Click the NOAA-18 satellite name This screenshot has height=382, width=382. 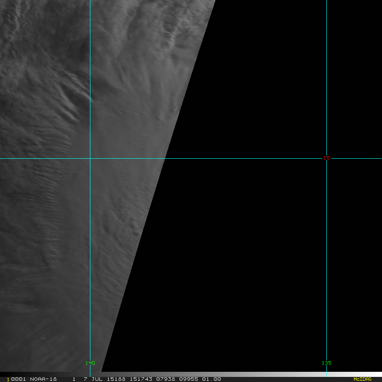[x=43, y=379]
